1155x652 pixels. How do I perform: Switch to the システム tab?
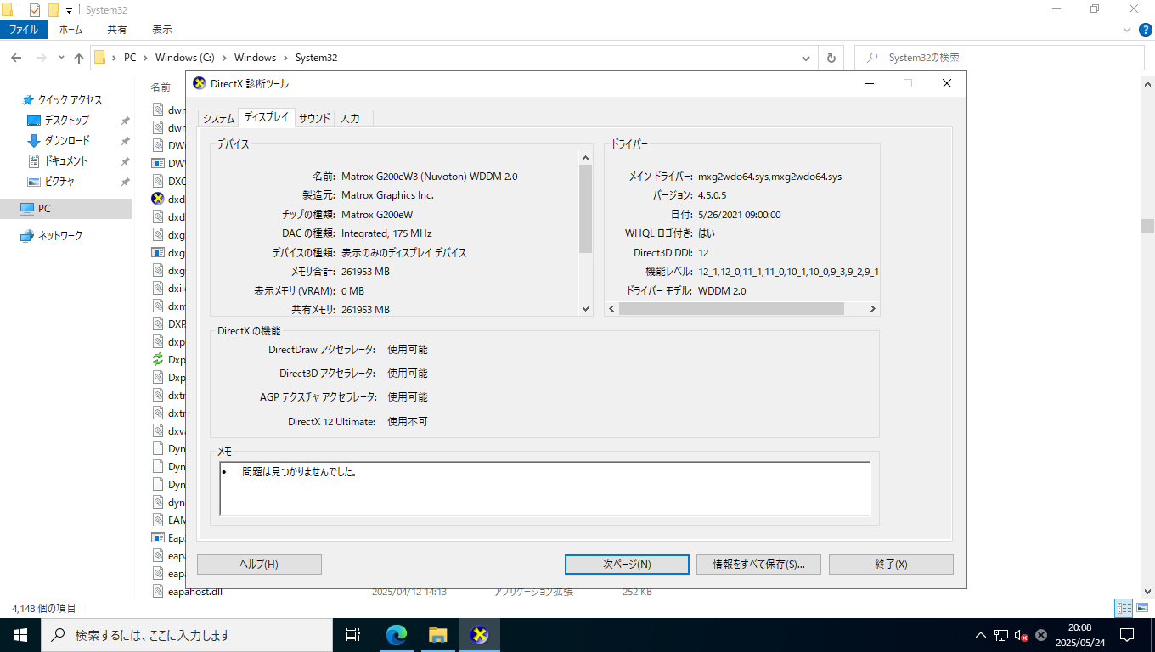tap(218, 119)
